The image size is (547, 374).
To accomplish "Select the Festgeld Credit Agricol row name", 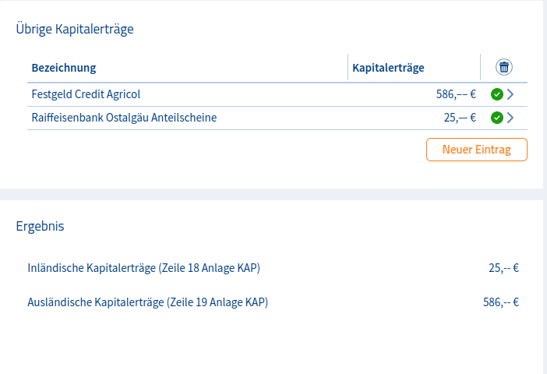I will tap(86, 95).
